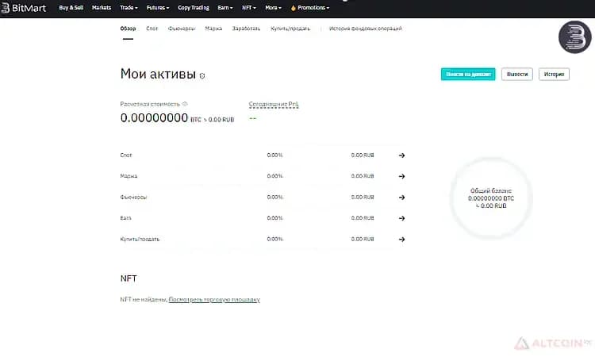Click the info icon next to Расчетная стоимость
Image resolution: width=595 pixels, height=357 pixels.
185,104
